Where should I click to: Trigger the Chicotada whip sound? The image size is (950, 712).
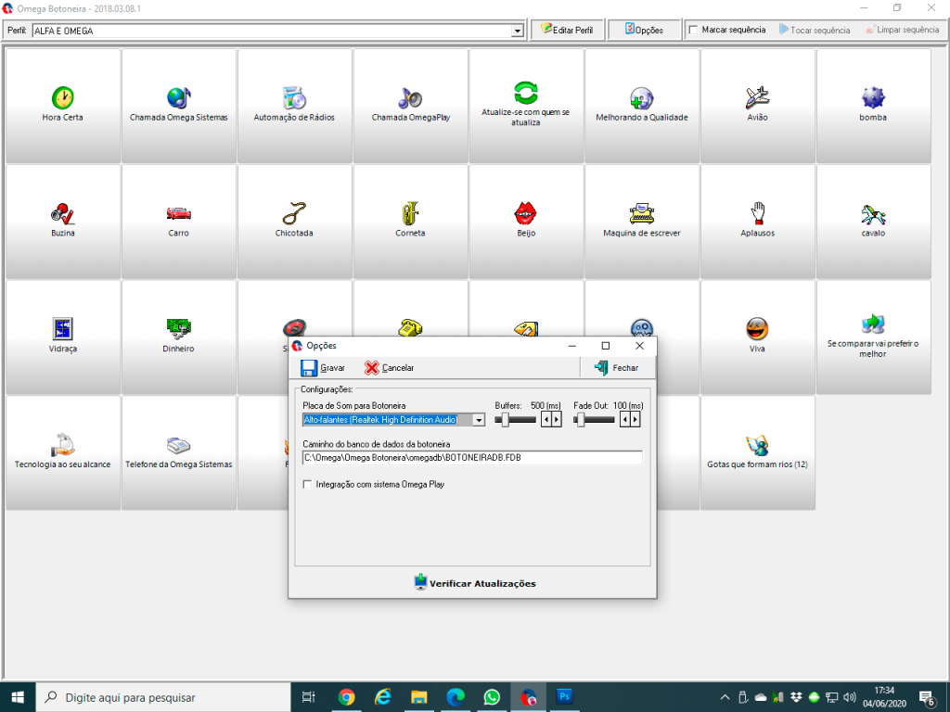tap(294, 222)
